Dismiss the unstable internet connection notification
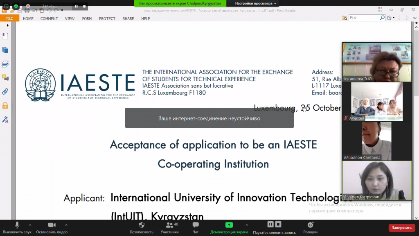 [209, 118]
